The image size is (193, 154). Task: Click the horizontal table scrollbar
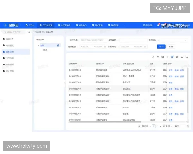[105, 122]
